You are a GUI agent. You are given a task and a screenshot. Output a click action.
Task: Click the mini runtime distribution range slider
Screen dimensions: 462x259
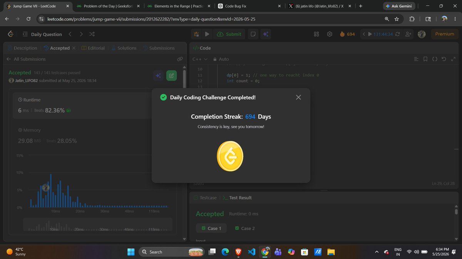pos(98,225)
